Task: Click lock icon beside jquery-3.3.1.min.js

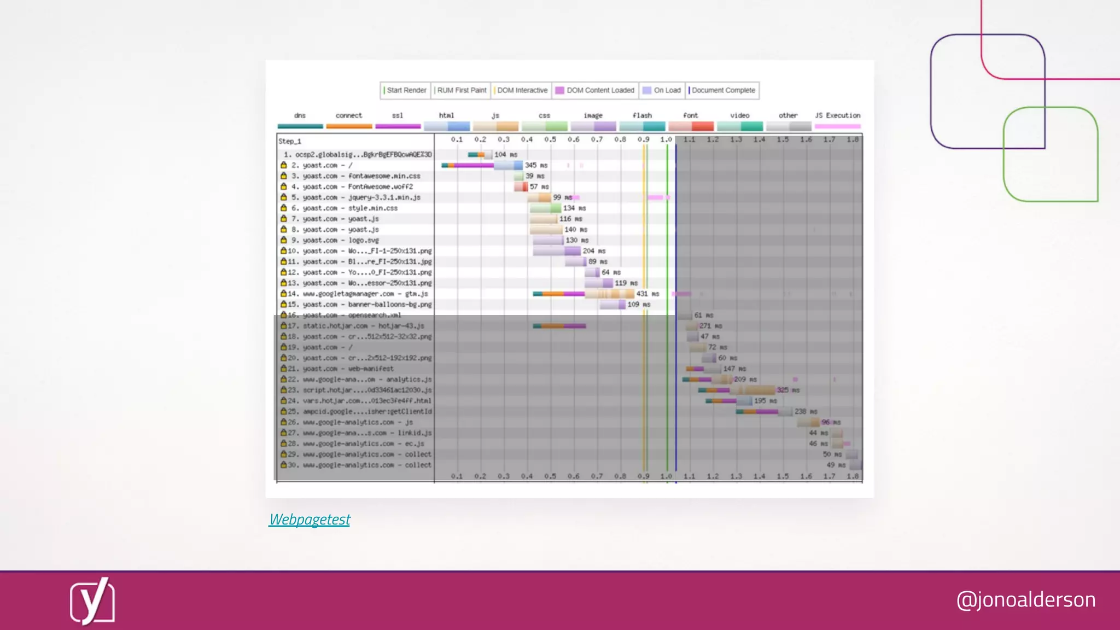Action: pos(284,197)
